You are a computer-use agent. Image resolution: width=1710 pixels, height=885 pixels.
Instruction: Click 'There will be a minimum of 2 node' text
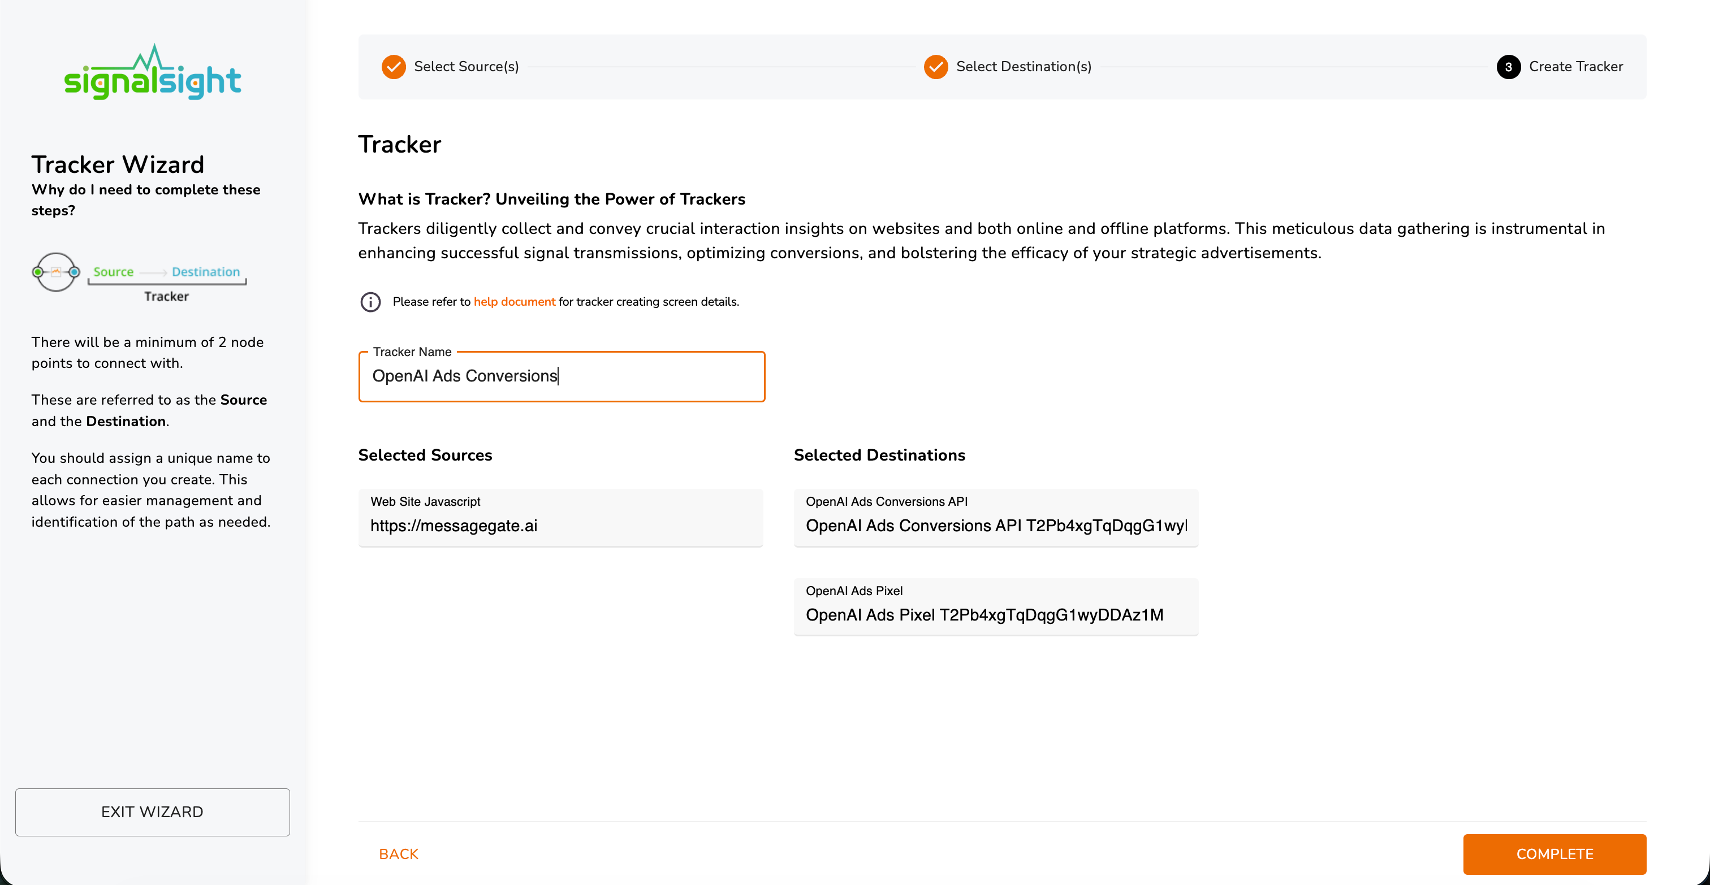tap(148, 352)
